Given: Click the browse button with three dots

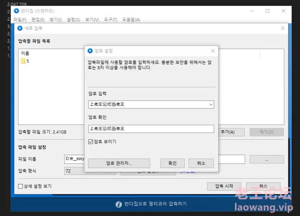Looking at the screenshot, I should click(267, 159).
